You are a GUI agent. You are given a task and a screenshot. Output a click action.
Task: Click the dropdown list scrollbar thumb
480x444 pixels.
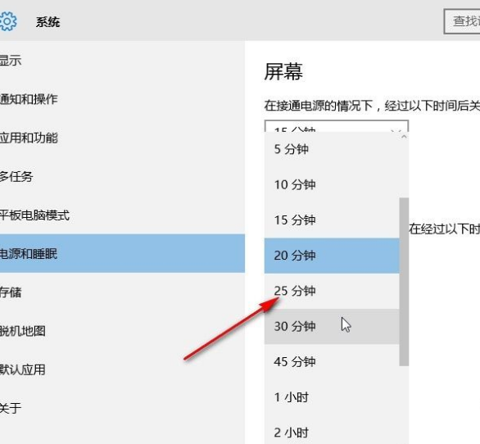tap(404, 282)
